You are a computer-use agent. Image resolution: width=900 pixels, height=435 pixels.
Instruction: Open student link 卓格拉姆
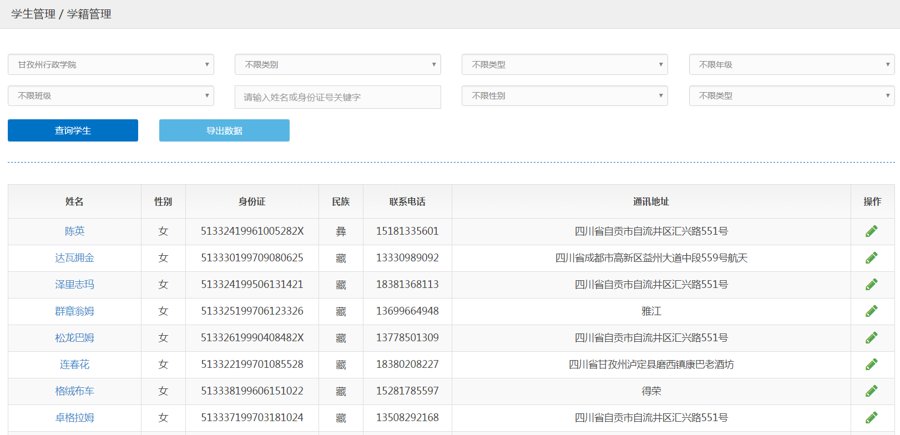point(75,418)
